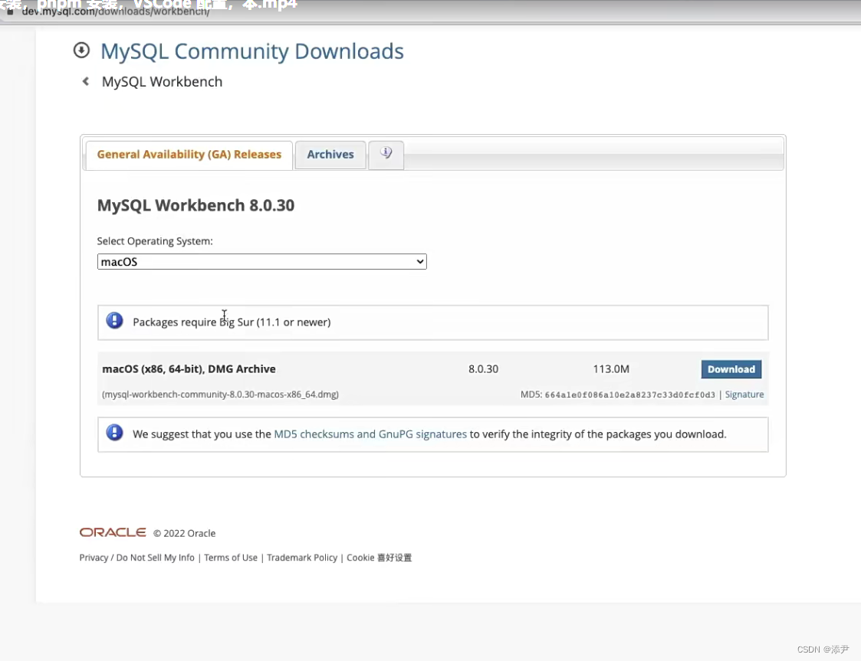Select the General Availability (GA) Releases tab
861x661 pixels.
click(189, 154)
